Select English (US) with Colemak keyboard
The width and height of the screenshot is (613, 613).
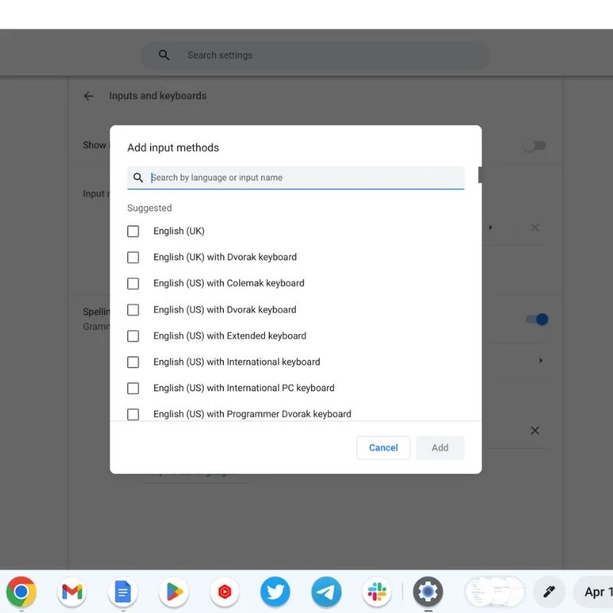133,283
